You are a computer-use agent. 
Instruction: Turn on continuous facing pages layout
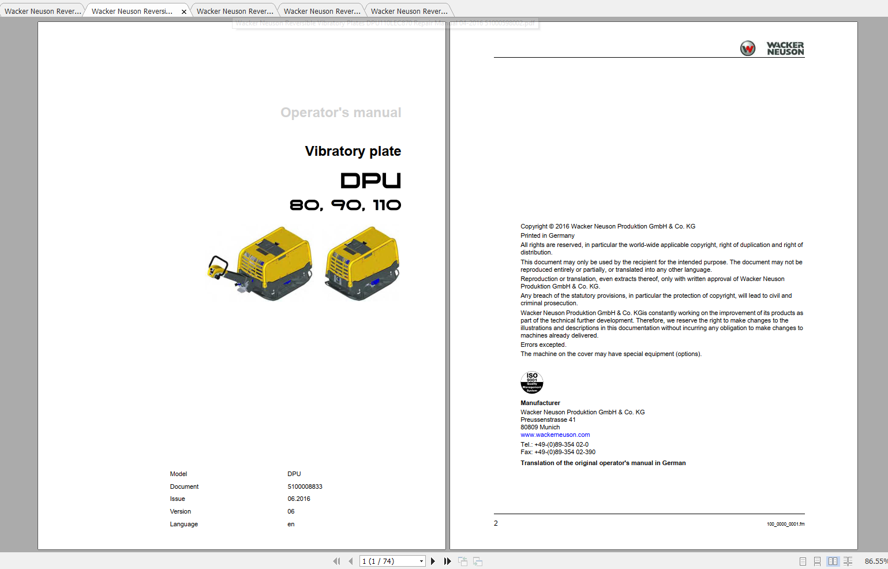[x=848, y=560]
